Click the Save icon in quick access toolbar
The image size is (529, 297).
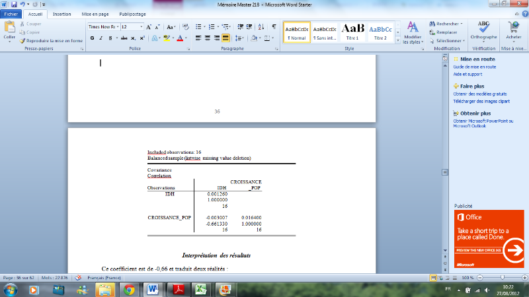[x=14, y=4]
